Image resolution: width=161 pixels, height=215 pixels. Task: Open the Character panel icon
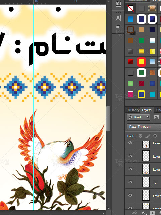pyautogui.click(x=118, y=18)
